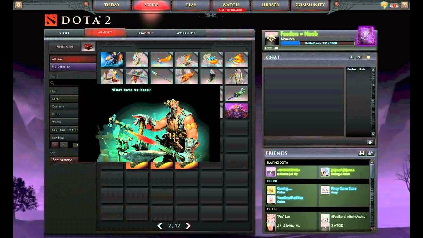Open the Watch top menu tab
The image size is (423, 238).
tap(231, 5)
